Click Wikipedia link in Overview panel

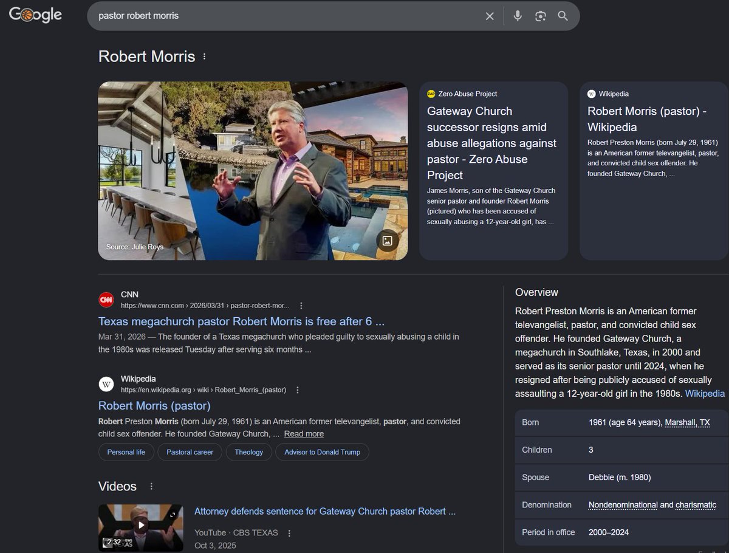point(705,393)
